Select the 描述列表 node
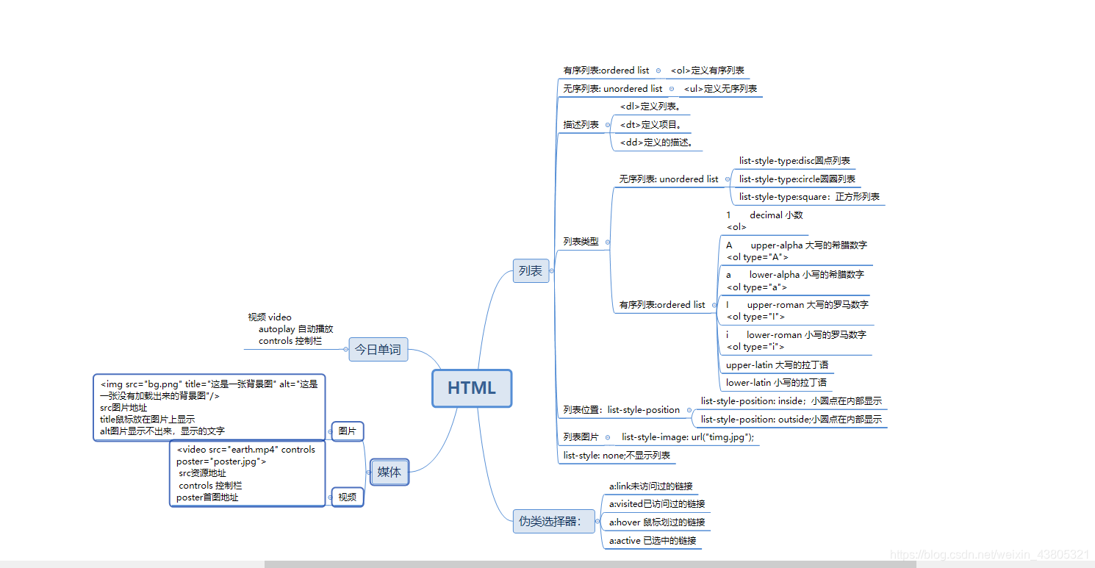The height and width of the screenshot is (568, 1095). pyautogui.click(x=581, y=125)
